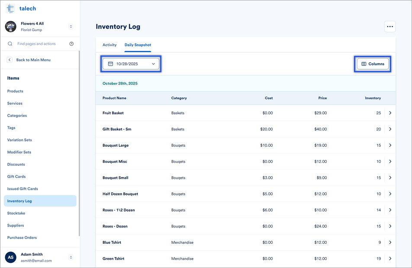Focus the Find pages and actions field
Viewport: 412px width, 268px height.
pos(36,44)
